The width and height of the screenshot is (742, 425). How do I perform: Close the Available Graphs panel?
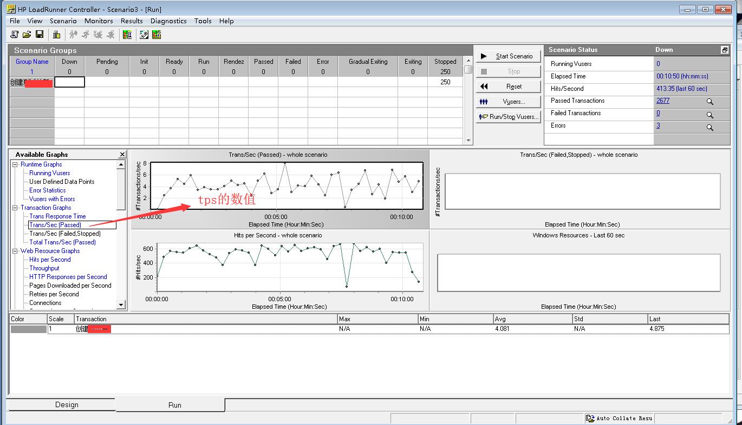pos(122,155)
